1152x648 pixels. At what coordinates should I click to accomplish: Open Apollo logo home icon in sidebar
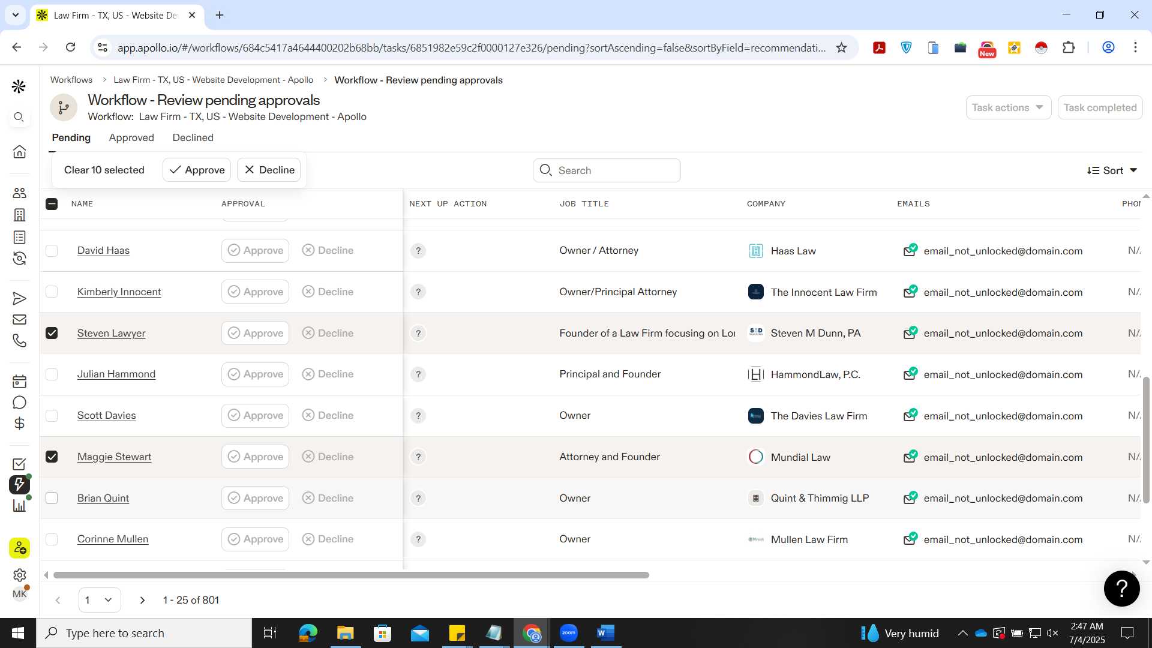(x=19, y=86)
